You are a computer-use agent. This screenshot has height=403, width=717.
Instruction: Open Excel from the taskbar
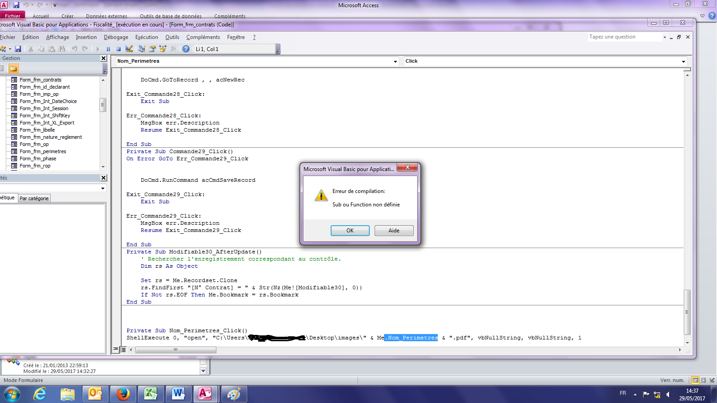coord(151,394)
